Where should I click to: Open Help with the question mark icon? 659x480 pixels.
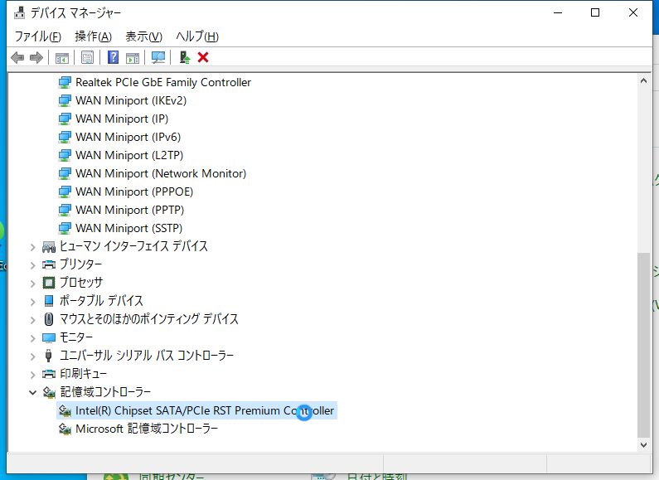tap(113, 57)
